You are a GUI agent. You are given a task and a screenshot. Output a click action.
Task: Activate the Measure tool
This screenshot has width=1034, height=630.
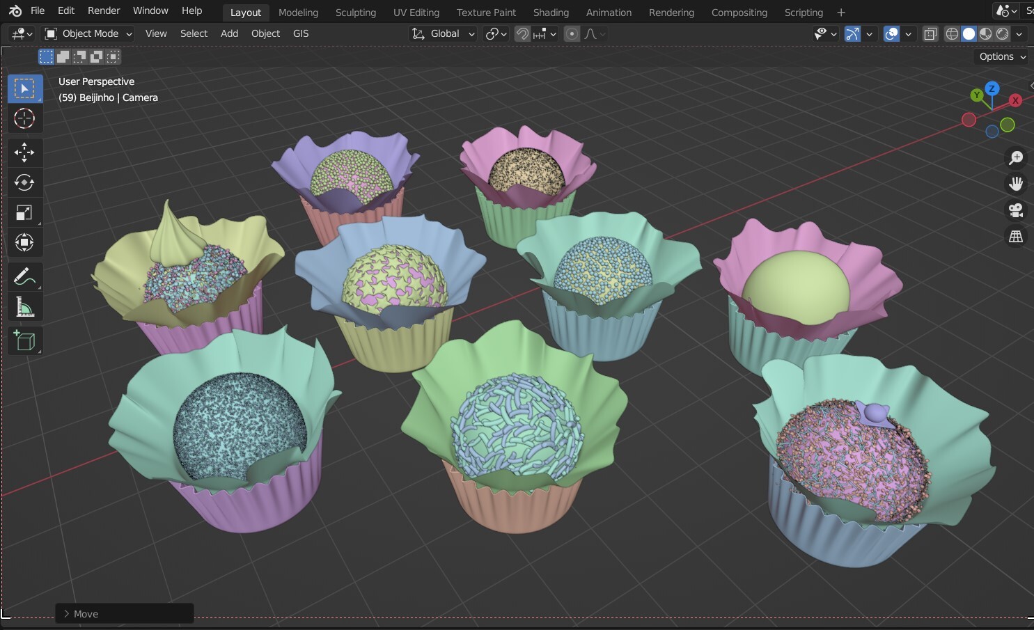pos(24,307)
